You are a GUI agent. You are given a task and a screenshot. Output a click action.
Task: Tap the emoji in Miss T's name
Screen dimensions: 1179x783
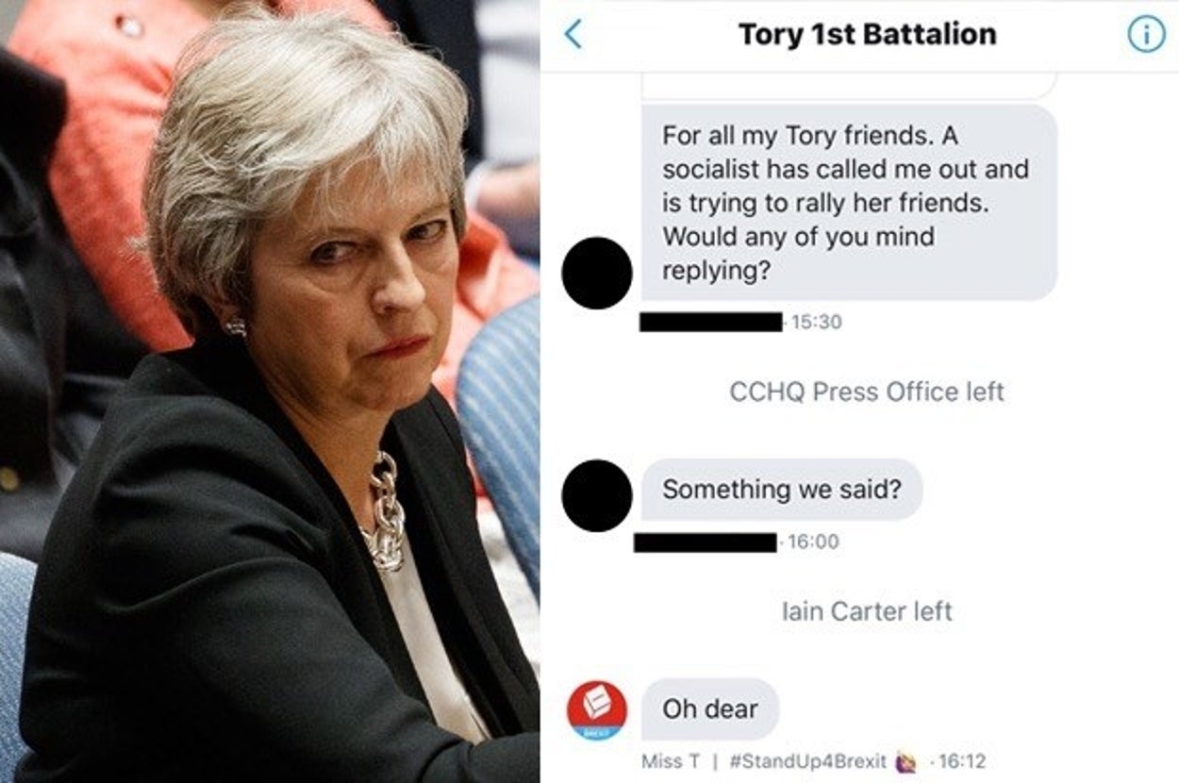point(905,761)
